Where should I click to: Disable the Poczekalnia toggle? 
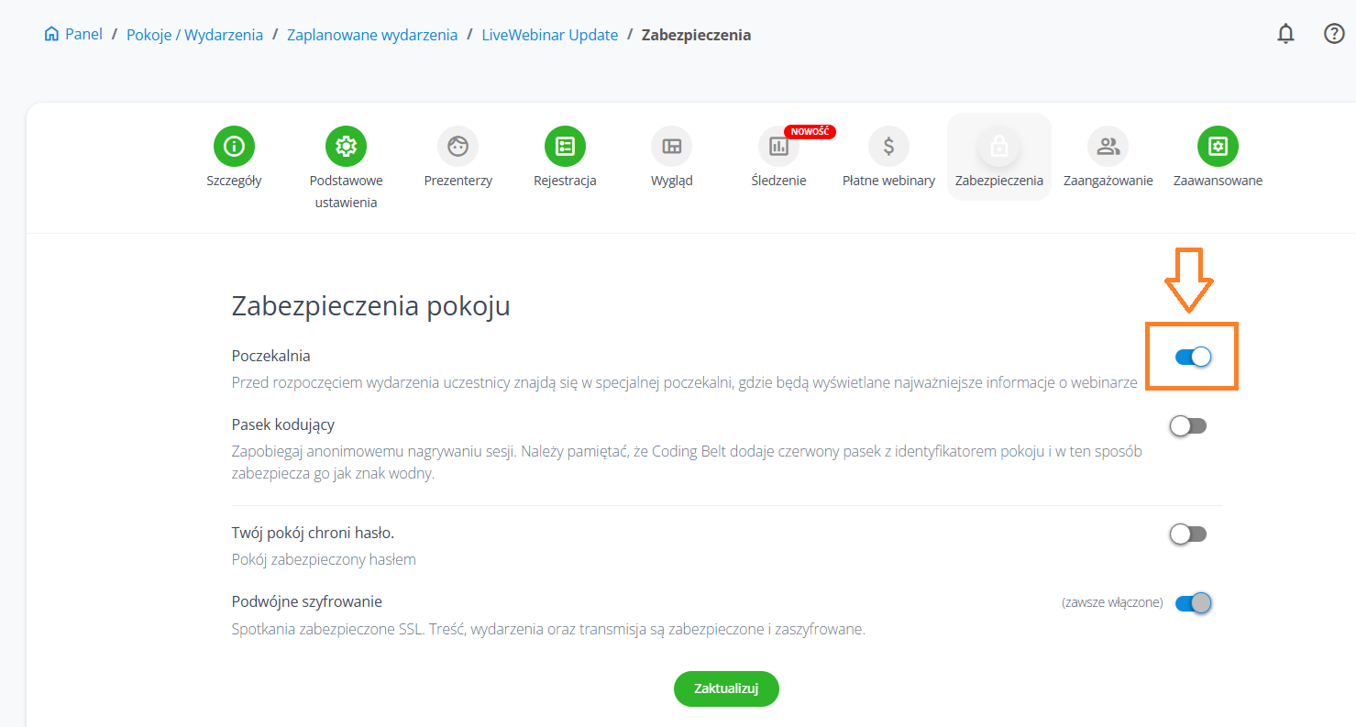pyautogui.click(x=1193, y=358)
